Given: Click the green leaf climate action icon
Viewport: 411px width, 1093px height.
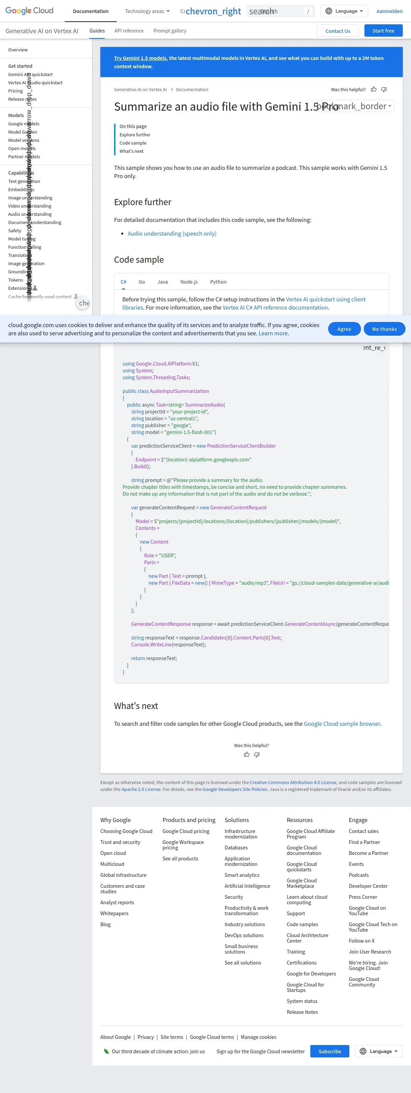Looking at the screenshot, I should tap(106, 1051).
